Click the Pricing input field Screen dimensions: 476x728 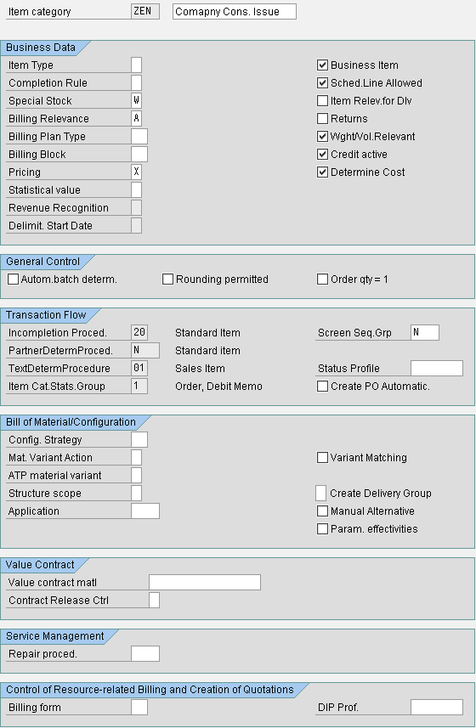tap(137, 172)
